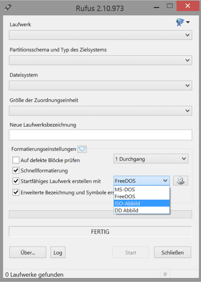This screenshot has width=201, height=282.
Task: Click the Neue Laufwerksbezeichnung text field
Action: 100,135
